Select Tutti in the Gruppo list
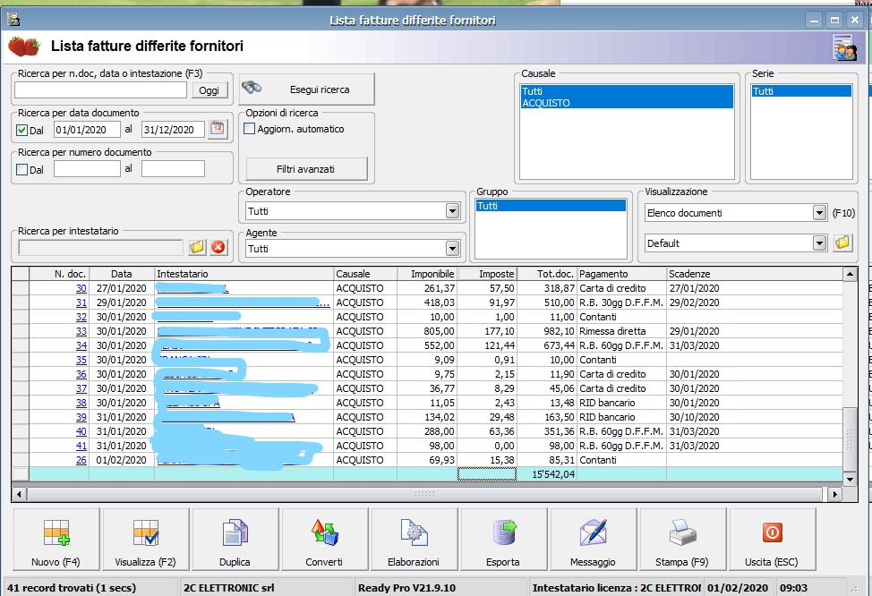This screenshot has height=596, width=872. tap(551, 206)
